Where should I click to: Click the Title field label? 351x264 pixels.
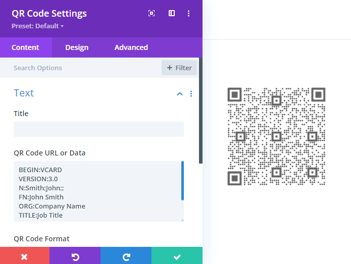tap(21, 114)
